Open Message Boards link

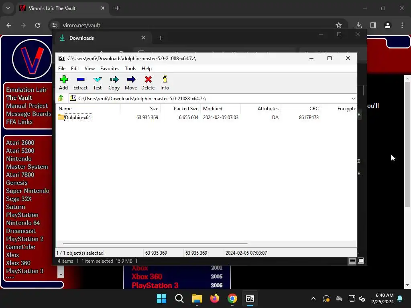click(28, 113)
